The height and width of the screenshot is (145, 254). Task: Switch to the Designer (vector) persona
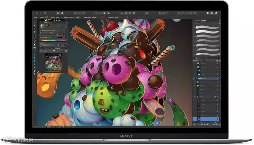point(37,13)
